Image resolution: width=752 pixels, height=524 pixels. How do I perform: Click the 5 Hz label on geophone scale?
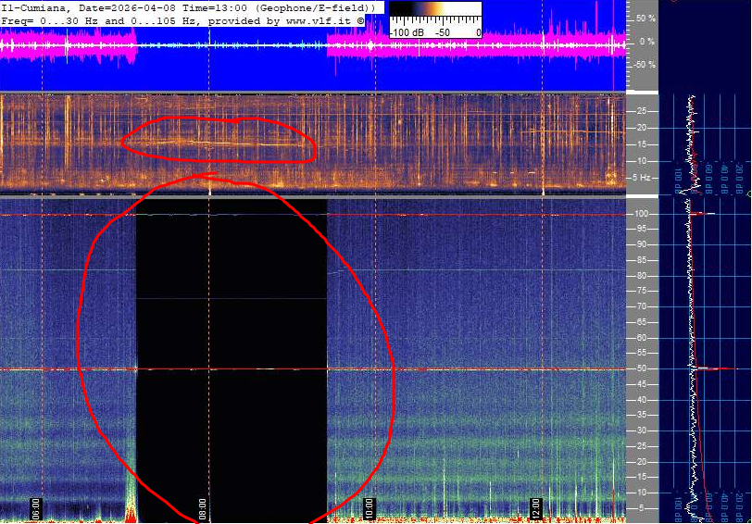click(x=640, y=177)
